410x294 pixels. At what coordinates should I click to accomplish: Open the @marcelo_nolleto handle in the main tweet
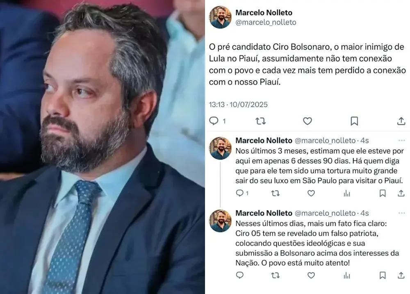click(x=266, y=23)
